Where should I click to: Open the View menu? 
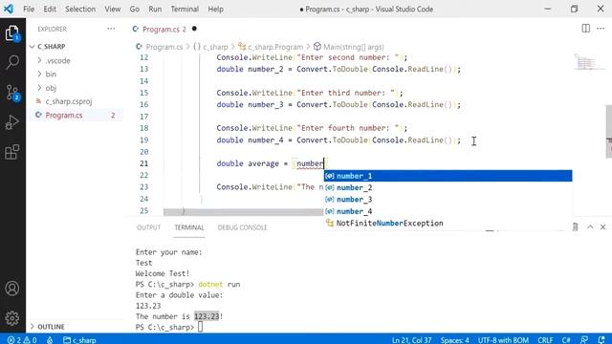[113, 9]
